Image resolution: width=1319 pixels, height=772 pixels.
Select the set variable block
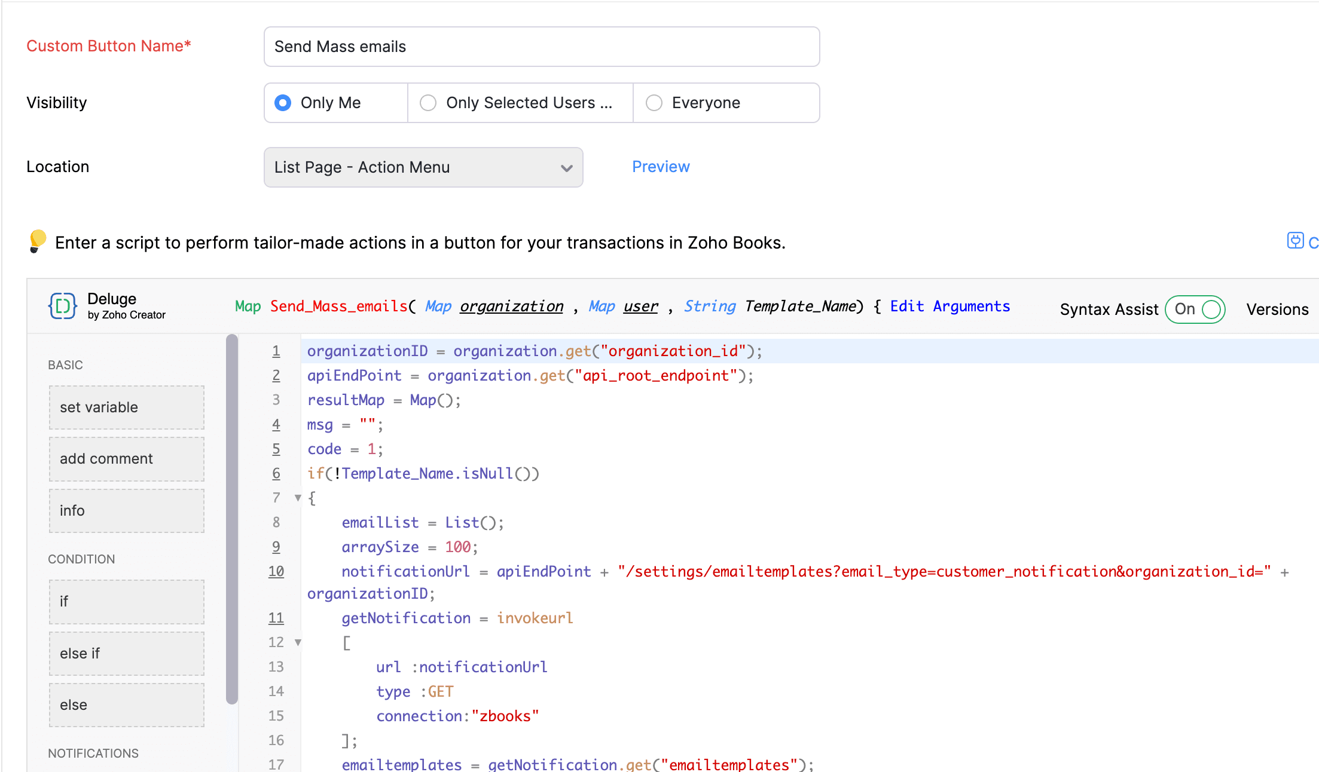point(127,408)
